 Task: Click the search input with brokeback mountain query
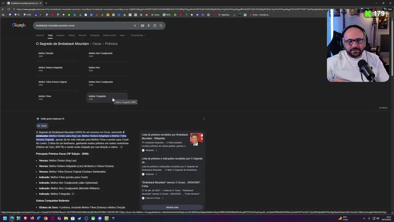pos(83,26)
